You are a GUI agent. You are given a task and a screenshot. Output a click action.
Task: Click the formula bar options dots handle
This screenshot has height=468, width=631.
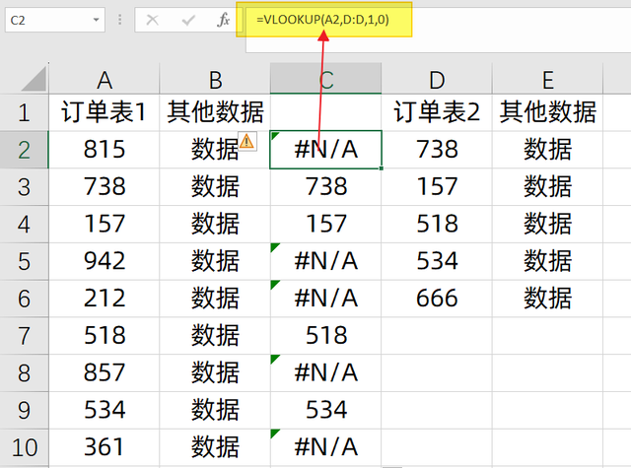point(119,20)
